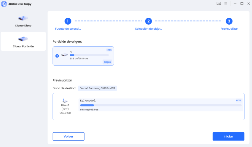Image resolution: width=252 pixels, height=147 pixels.
Task: Click '80.8 GB/693.9 GB' size text
Action: (79, 59)
